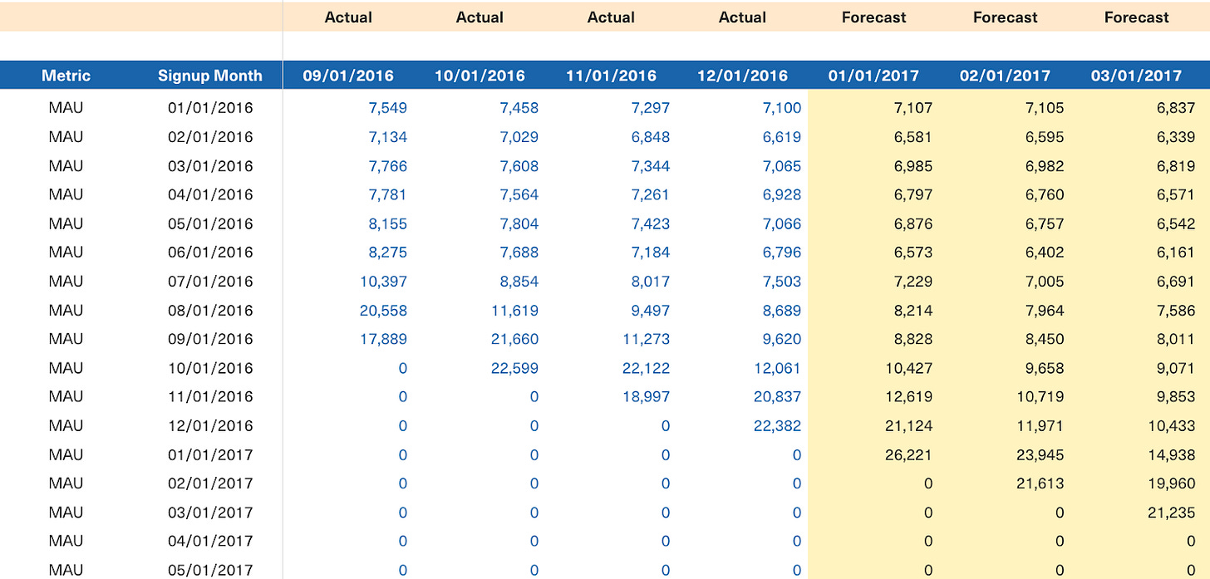This screenshot has width=1210, height=579.
Task: Select cell with value 22,382
Action: [x=777, y=426]
